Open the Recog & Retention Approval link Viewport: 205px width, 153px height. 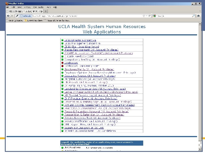[x=96, y=112]
